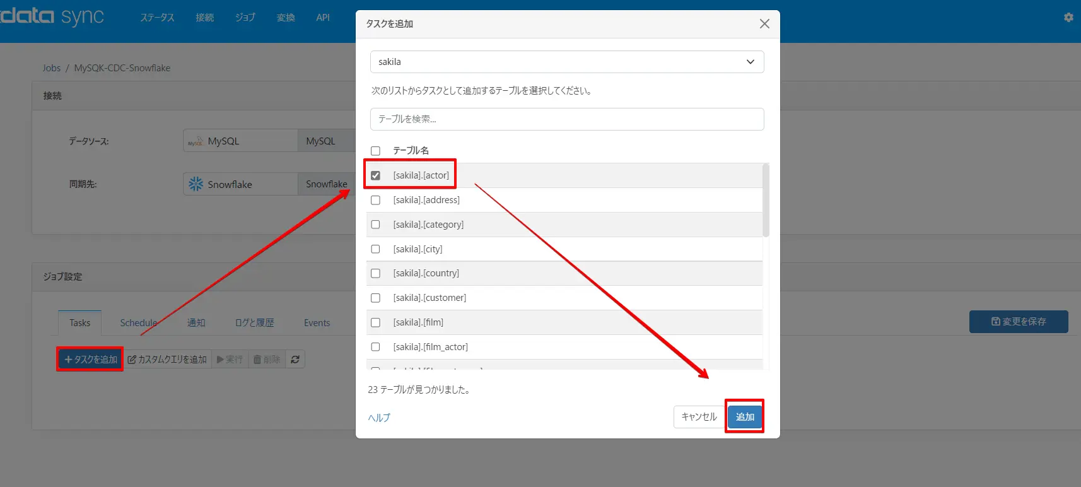
Task: Click the テーブルを検索 search field
Action: 567,119
